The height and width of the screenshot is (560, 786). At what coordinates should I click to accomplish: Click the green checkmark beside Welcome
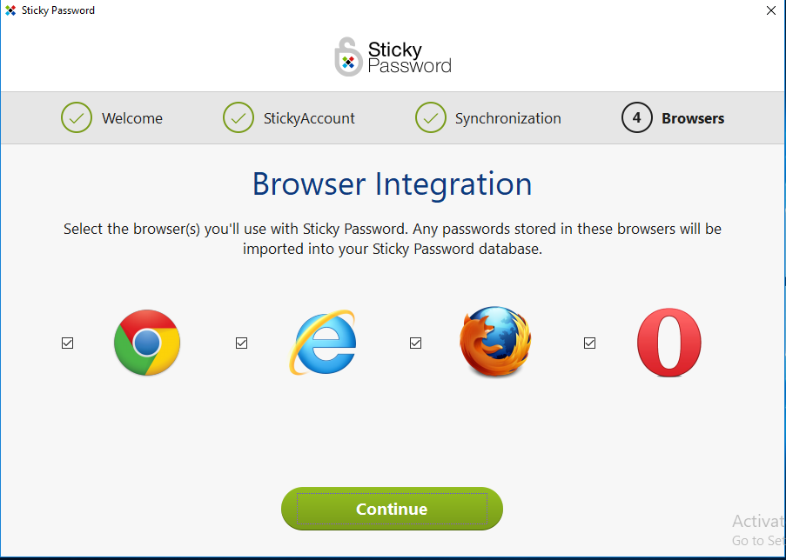pyautogui.click(x=77, y=117)
